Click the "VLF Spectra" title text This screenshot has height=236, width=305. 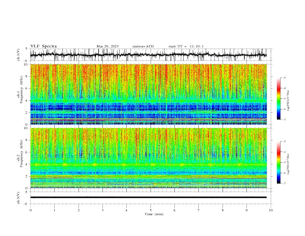(44, 46)
